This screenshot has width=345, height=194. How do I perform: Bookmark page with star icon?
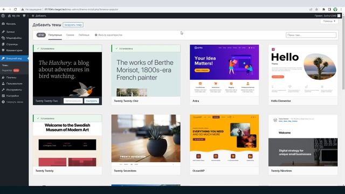click(x=316, y=10)
